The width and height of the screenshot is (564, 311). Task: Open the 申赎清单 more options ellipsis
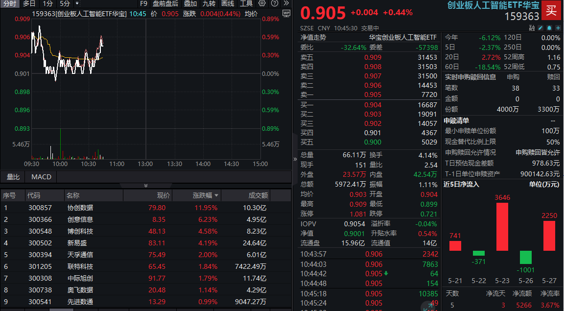coord(553,120)
